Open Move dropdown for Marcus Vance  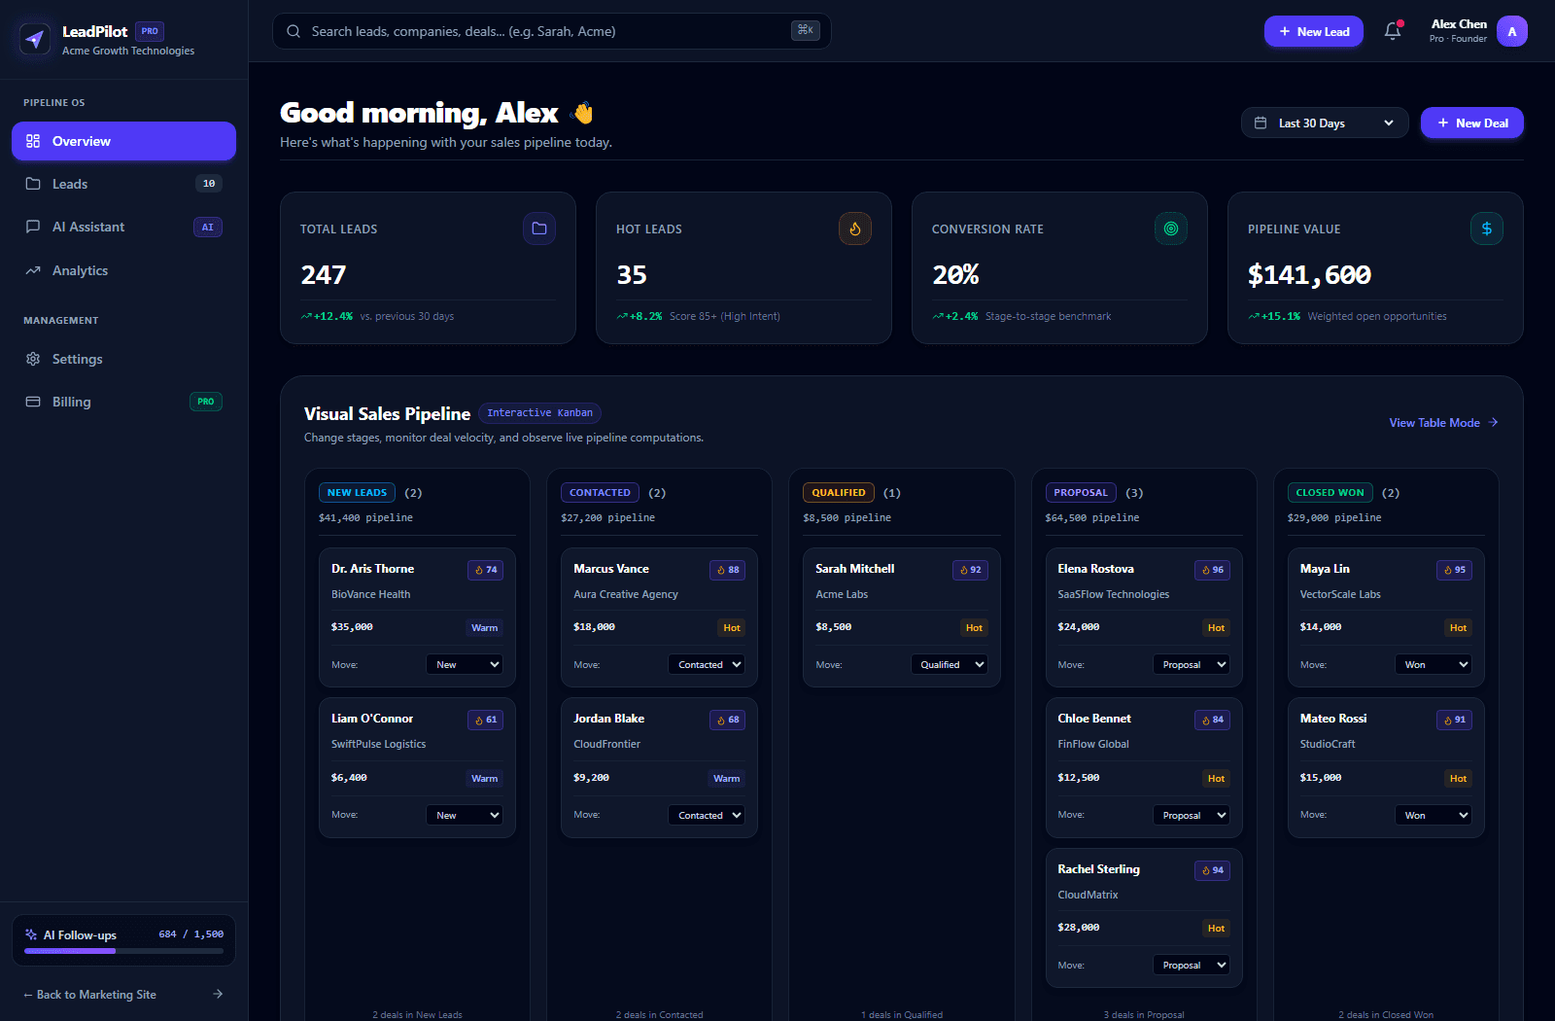pyautogui.click(x=707, y=664)
